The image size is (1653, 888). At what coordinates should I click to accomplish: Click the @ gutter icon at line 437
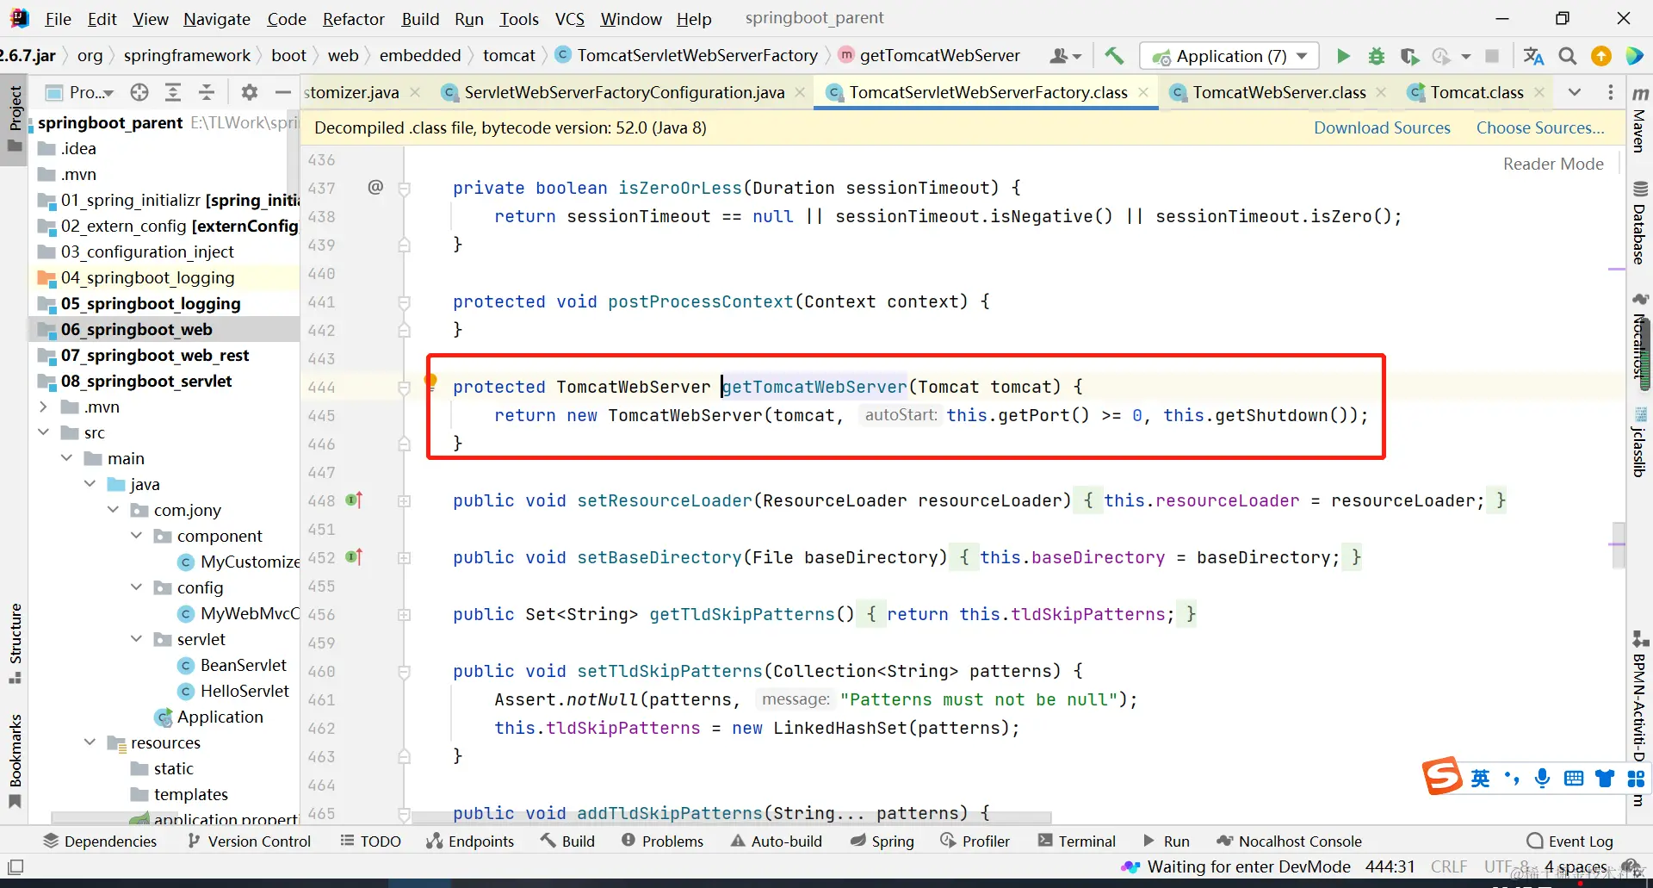click(375, 187)
